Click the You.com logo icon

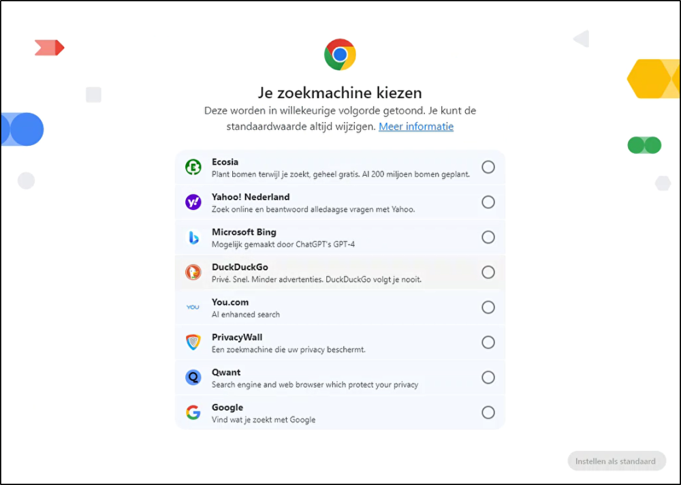click(x=193, y=307)
